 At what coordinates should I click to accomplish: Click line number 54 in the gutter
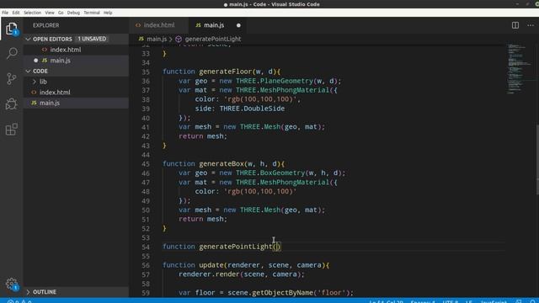pyautogui.click(x=146, y=247)
